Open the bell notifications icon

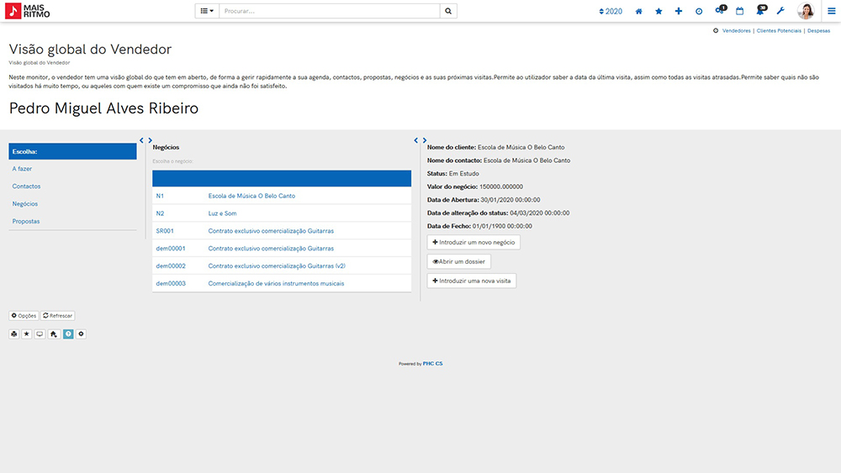760,11
